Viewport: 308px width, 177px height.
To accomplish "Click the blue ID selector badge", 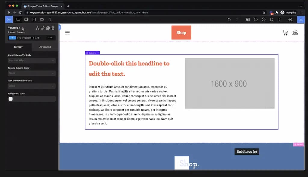I will pos(12,38).
